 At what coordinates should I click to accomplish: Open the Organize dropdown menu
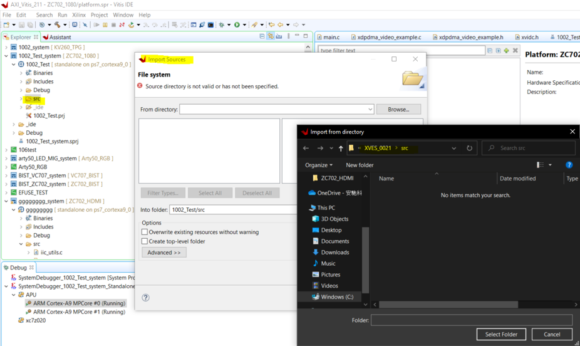click(318, 165)
